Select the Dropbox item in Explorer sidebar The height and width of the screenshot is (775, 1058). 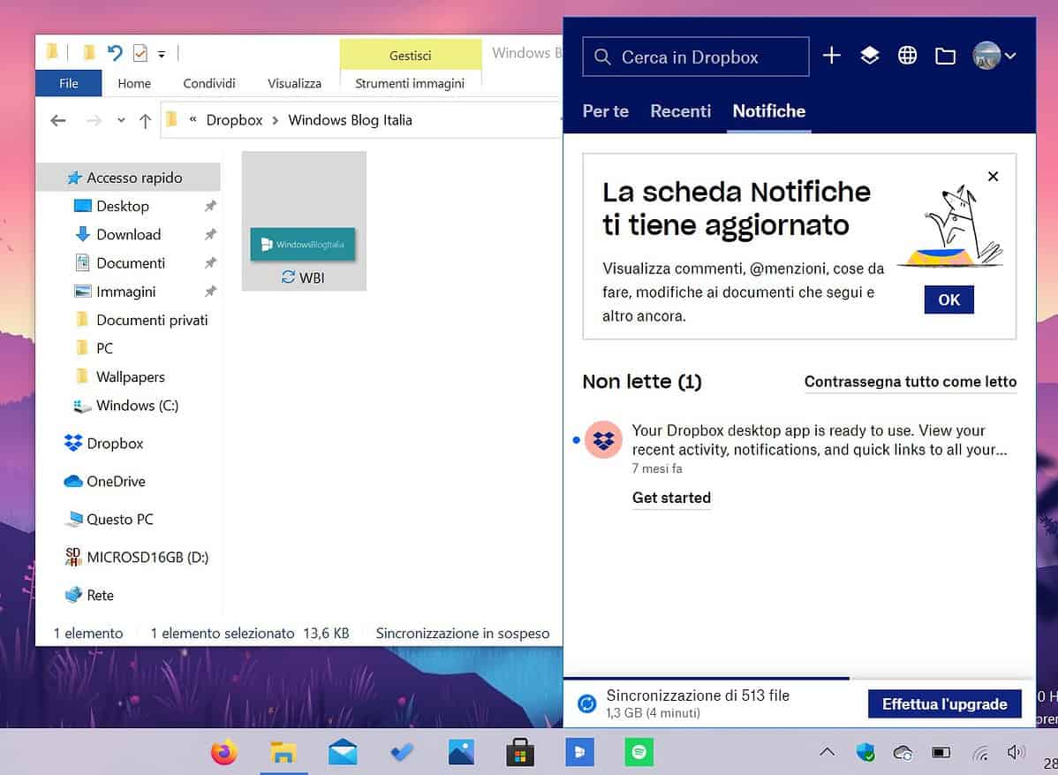coord(115,443)
